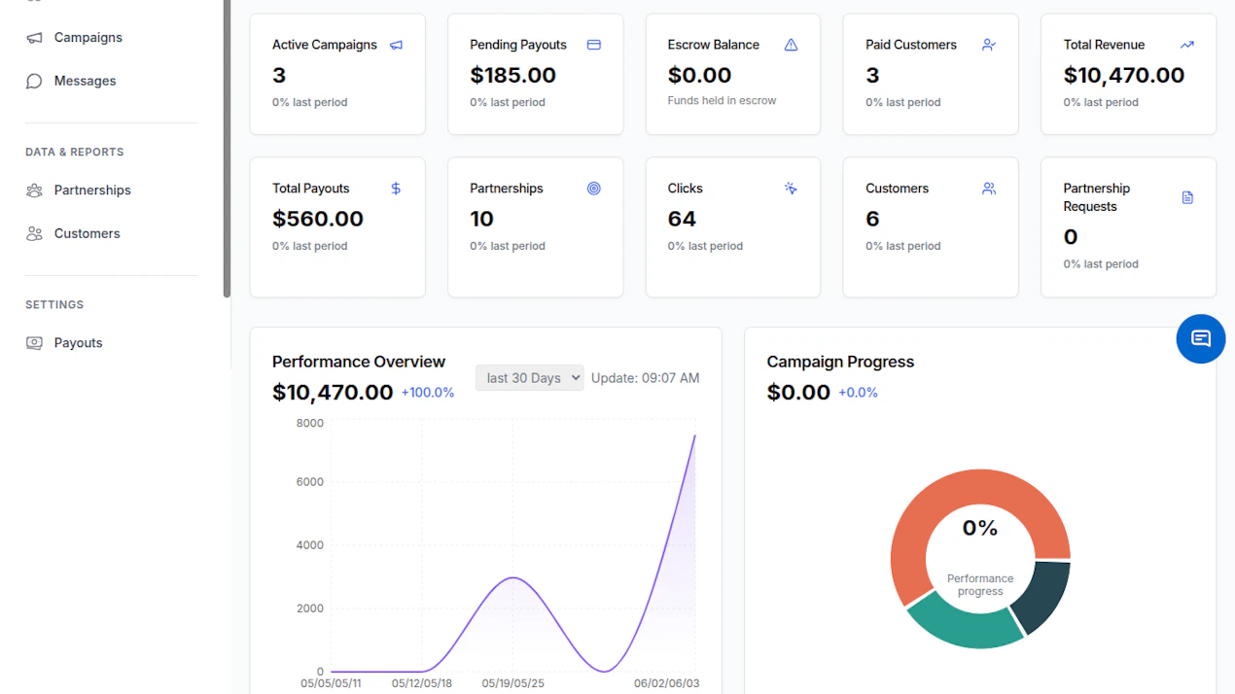Screen dimensions: 1235x694
Task: Open Campaigns in the sidebar
Action: click(88, 37)
